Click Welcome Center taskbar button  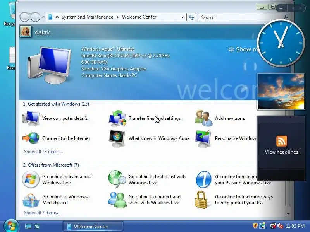(x=93, y=226)
